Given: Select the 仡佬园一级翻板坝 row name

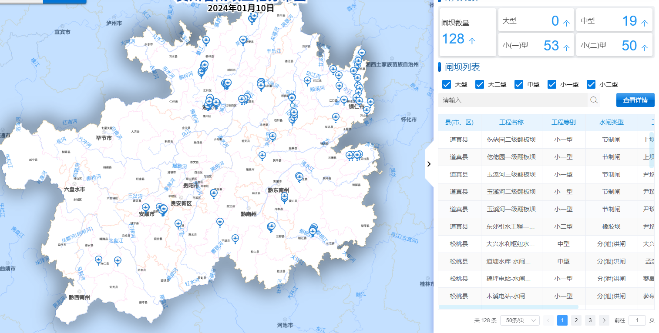Looking at the screenshot, I should pos(511,157).
